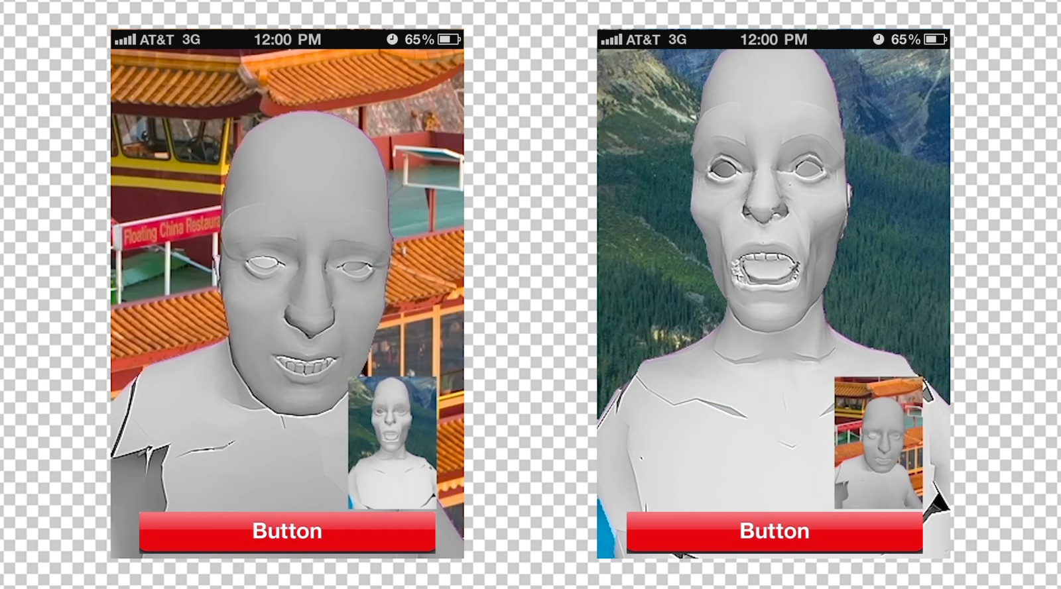
Task: Click the 12:00 PM time on right phone
Action: point(773,40)
